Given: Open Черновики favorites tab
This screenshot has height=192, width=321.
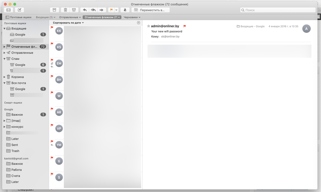Looking at the screenshot, I should coord(132,17).
